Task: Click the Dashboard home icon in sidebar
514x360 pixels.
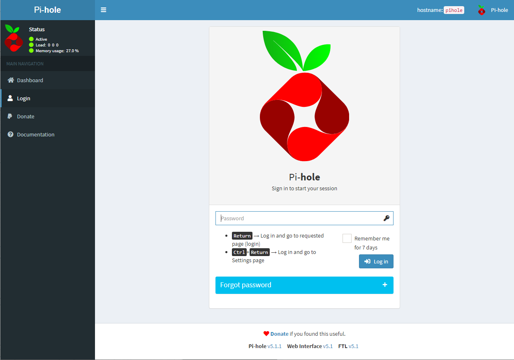Action: (x=10, y=80)
